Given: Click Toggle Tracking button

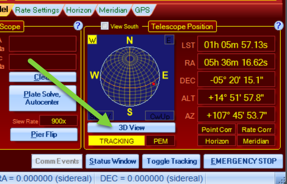Looking at the screenshot, I should tap(171, 161).
